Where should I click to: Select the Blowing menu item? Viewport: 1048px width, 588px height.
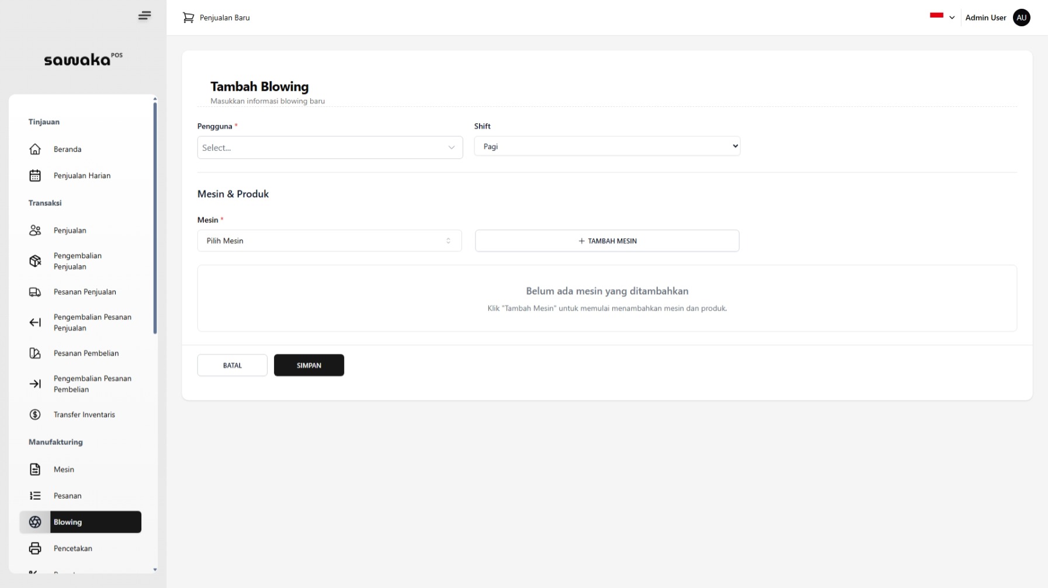[81, 522]
